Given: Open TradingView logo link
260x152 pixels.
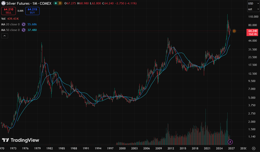Looking at the screenshot, I should 20,140.
